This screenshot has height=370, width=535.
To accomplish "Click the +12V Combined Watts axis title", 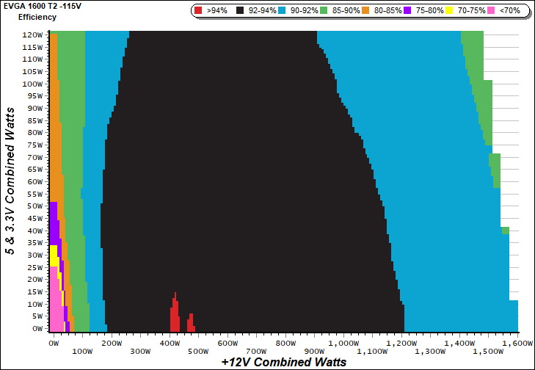I will pos(283,362).
